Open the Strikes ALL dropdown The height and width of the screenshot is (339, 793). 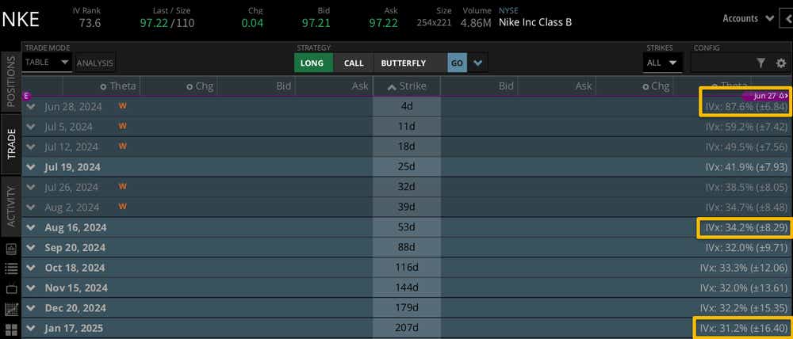point(662,63)
